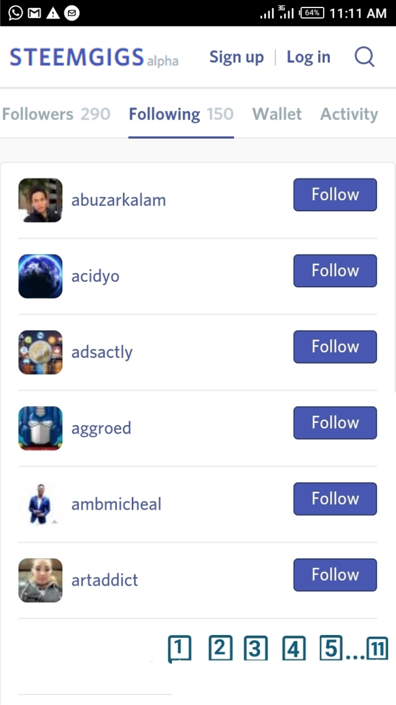The width and height of the screenshot is (396, 705).
Task: Follow user ambmicheal
Action: [x=335, y=499]
